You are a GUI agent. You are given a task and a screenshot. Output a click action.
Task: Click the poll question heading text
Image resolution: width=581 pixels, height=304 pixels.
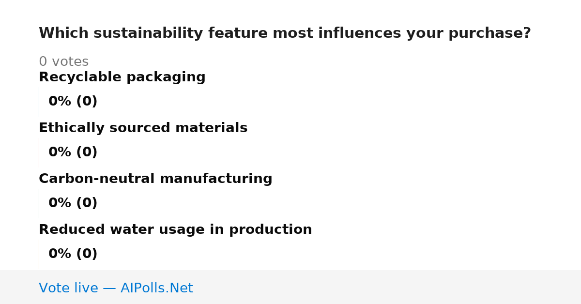285,33
